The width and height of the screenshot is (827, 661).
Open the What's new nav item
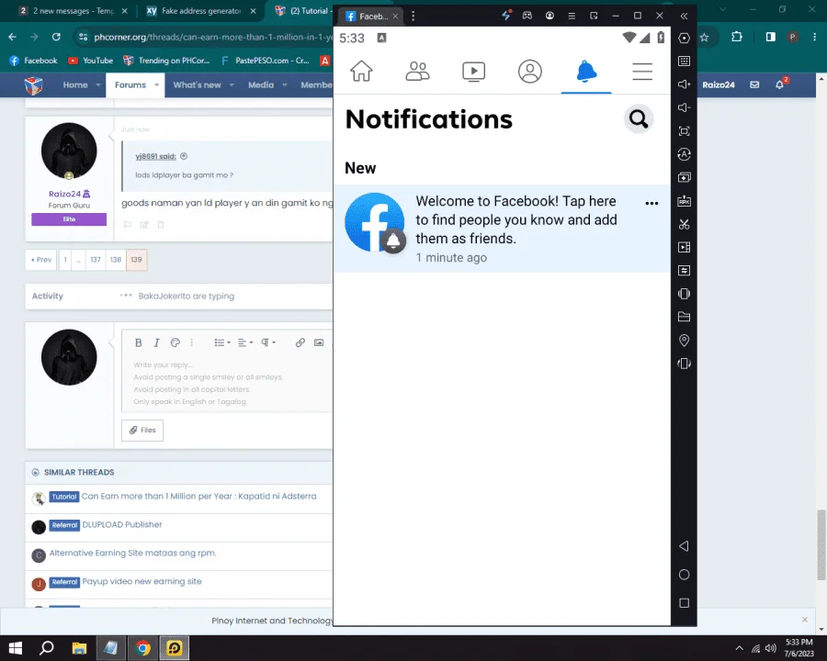[x=198, y=84]
